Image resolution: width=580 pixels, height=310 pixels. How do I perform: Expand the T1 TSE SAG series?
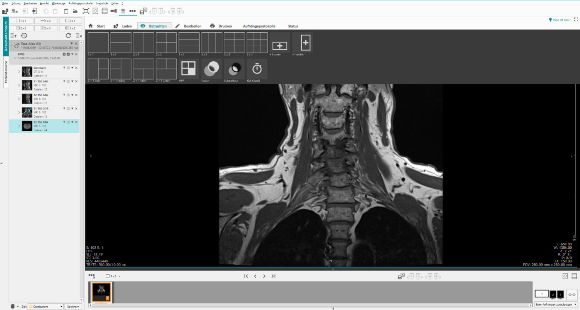point(19,85)
